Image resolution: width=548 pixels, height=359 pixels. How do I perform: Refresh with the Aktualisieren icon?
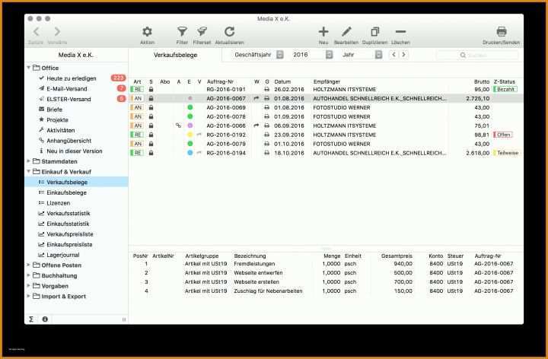pos(229,32)
